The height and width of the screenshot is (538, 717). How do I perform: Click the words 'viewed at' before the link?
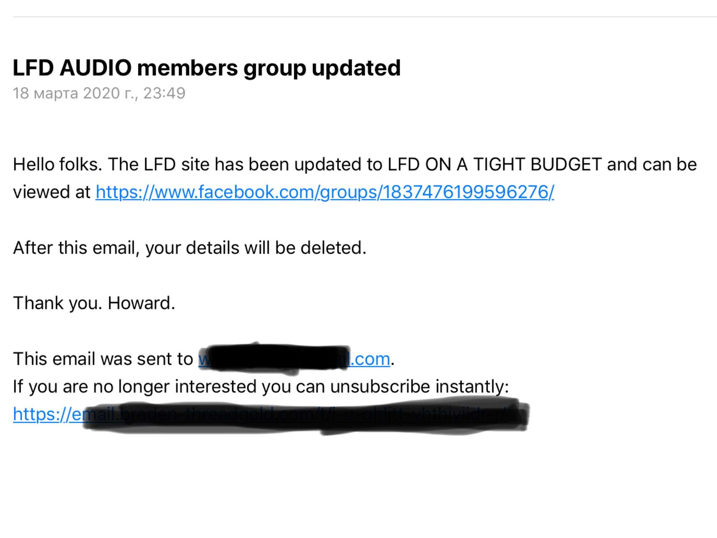[52, 192]
